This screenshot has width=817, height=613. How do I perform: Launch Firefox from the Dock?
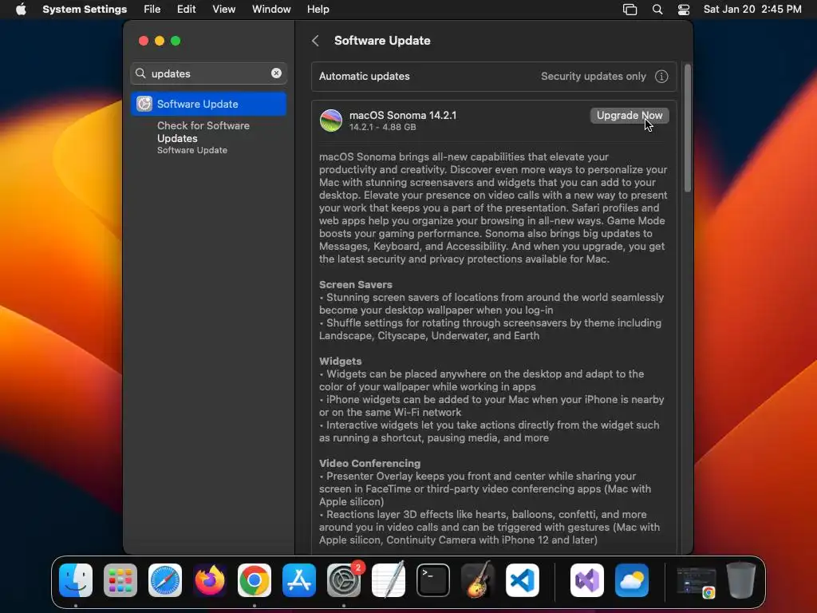(x=210, y=580)
